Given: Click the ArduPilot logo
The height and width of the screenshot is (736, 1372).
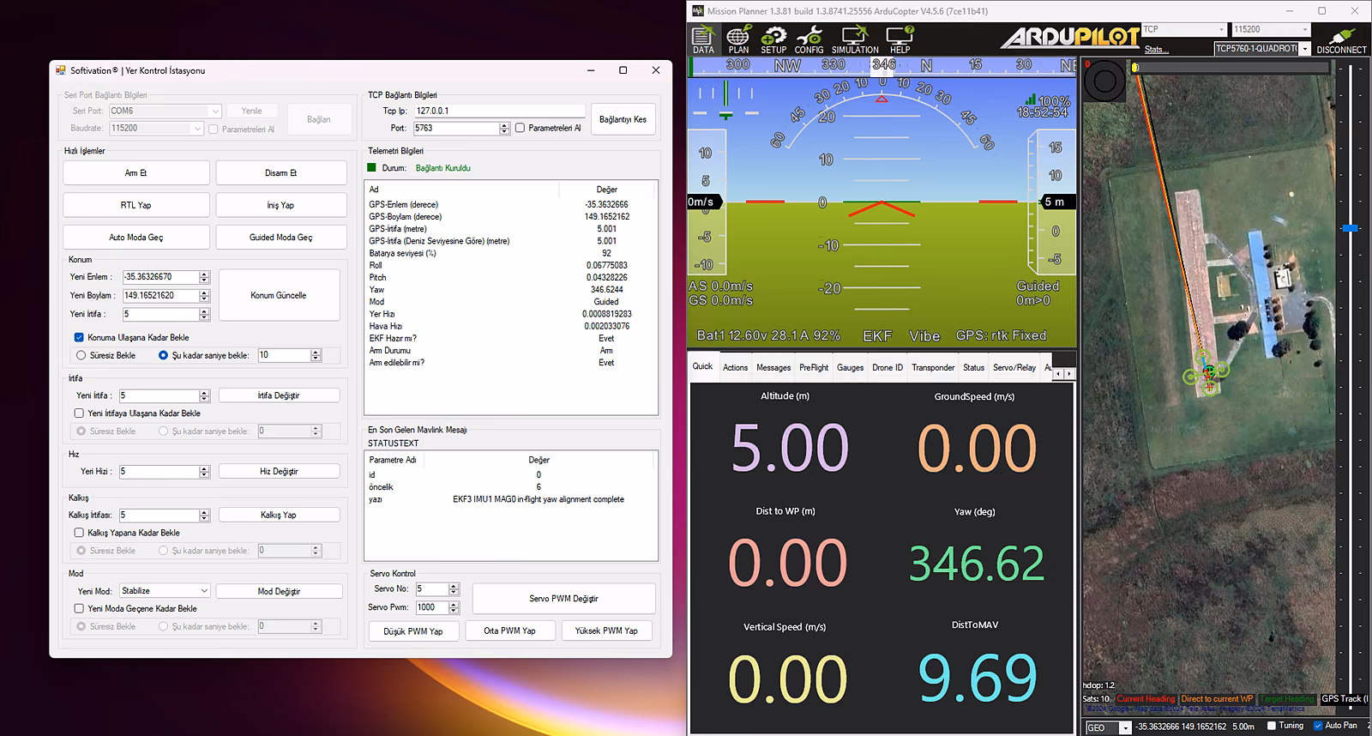Looking at the screenshot, I should pos(1068,38).
